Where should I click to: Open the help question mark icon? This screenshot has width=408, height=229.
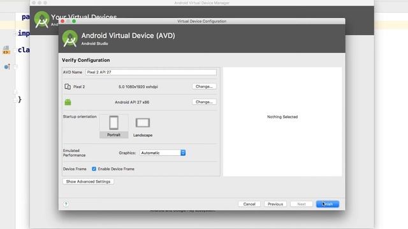pyautogui.click(x=66, y=204)
